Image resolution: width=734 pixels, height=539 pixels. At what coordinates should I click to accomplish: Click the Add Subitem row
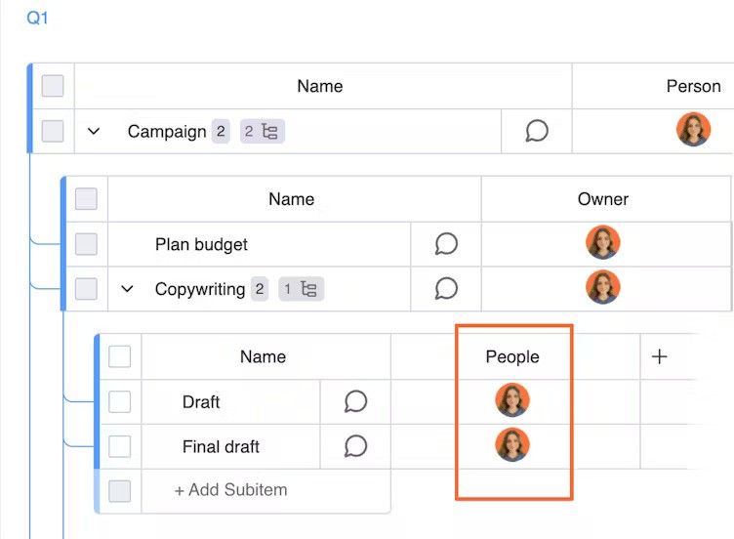[x=230, y=490]
